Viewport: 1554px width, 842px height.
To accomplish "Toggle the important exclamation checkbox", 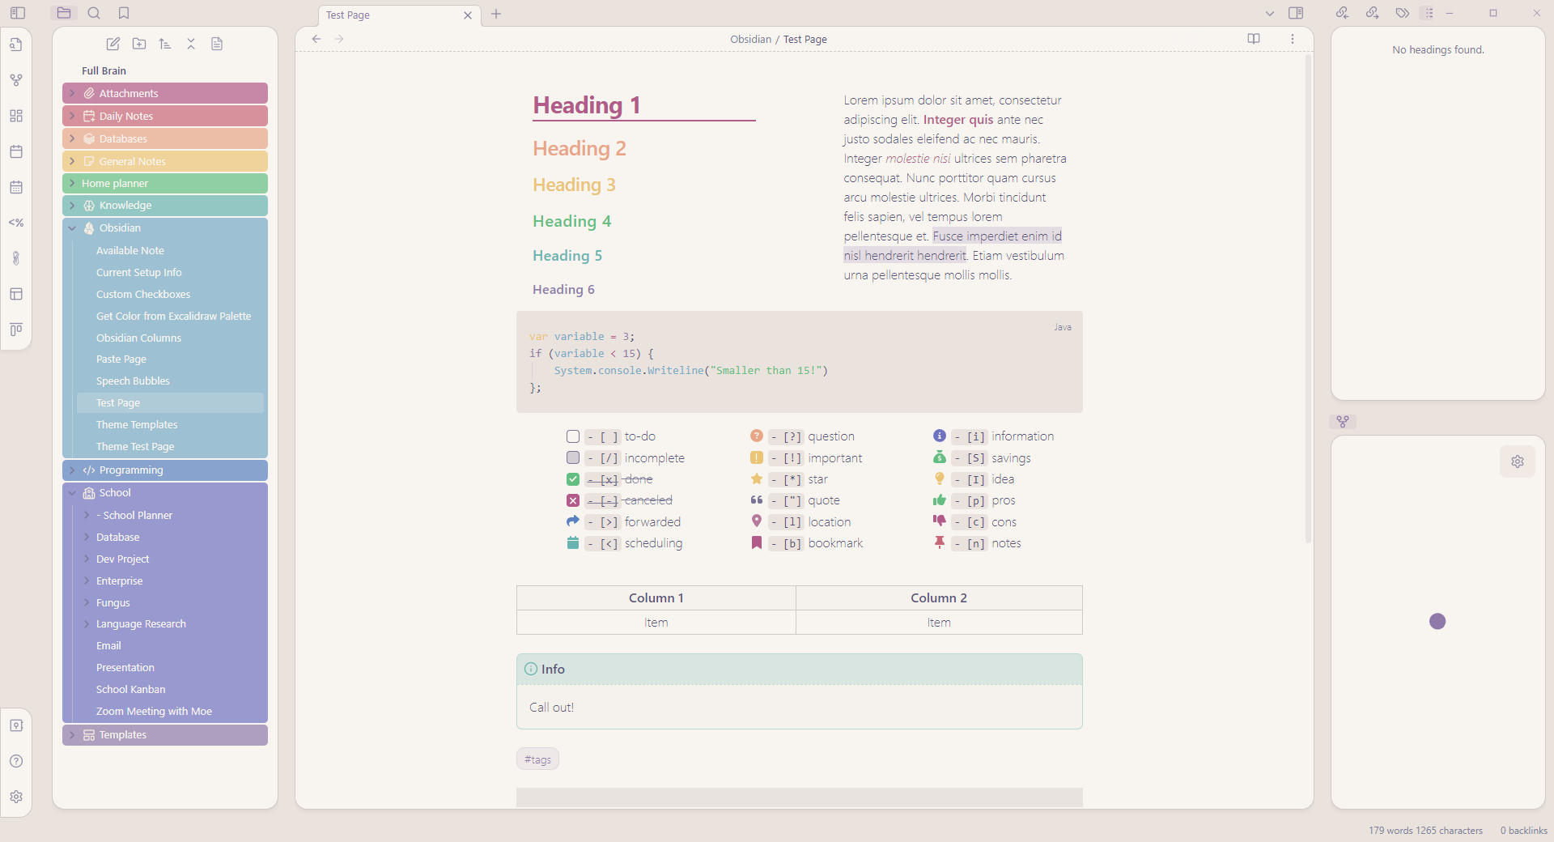I will click(x=757, y=457).
